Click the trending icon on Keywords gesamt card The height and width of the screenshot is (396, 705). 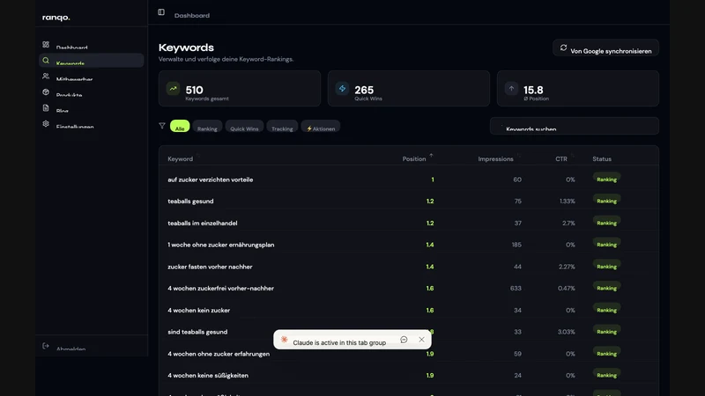click(x=173, y=89)
